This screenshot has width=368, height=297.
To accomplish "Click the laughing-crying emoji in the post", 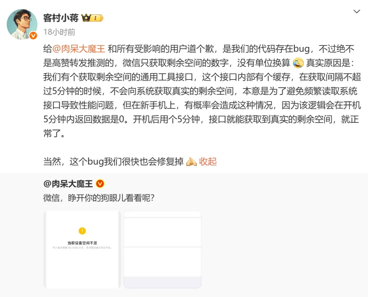I will [298, 63].
